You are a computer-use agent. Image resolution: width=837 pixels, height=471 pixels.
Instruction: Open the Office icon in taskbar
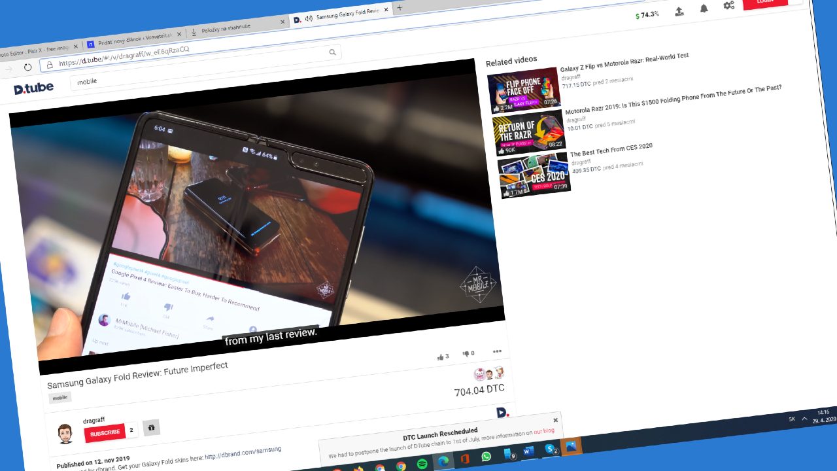click(x=465, y=459)
